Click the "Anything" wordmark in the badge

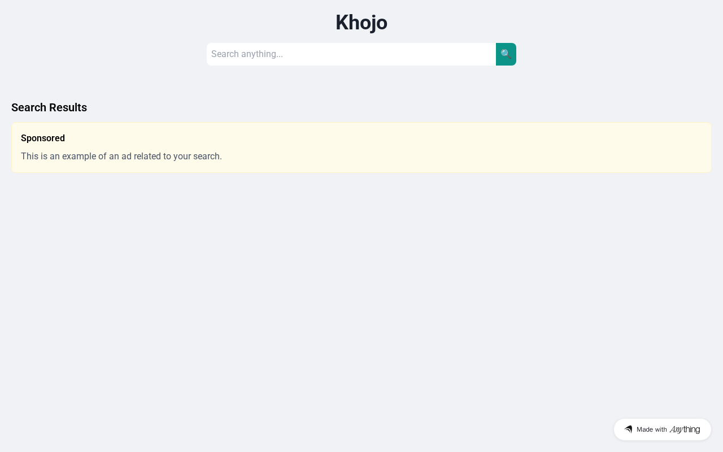pos(685,429)
